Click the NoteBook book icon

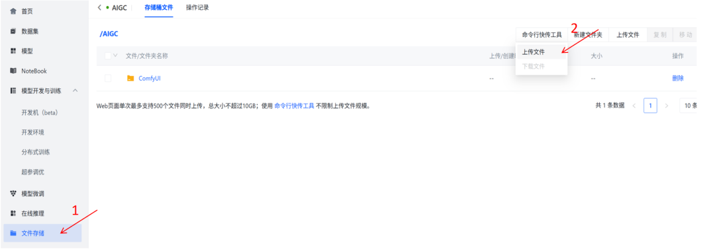pos(13,71)
